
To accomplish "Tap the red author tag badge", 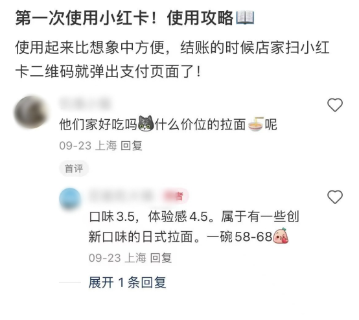I will click(x=176, y=196).
